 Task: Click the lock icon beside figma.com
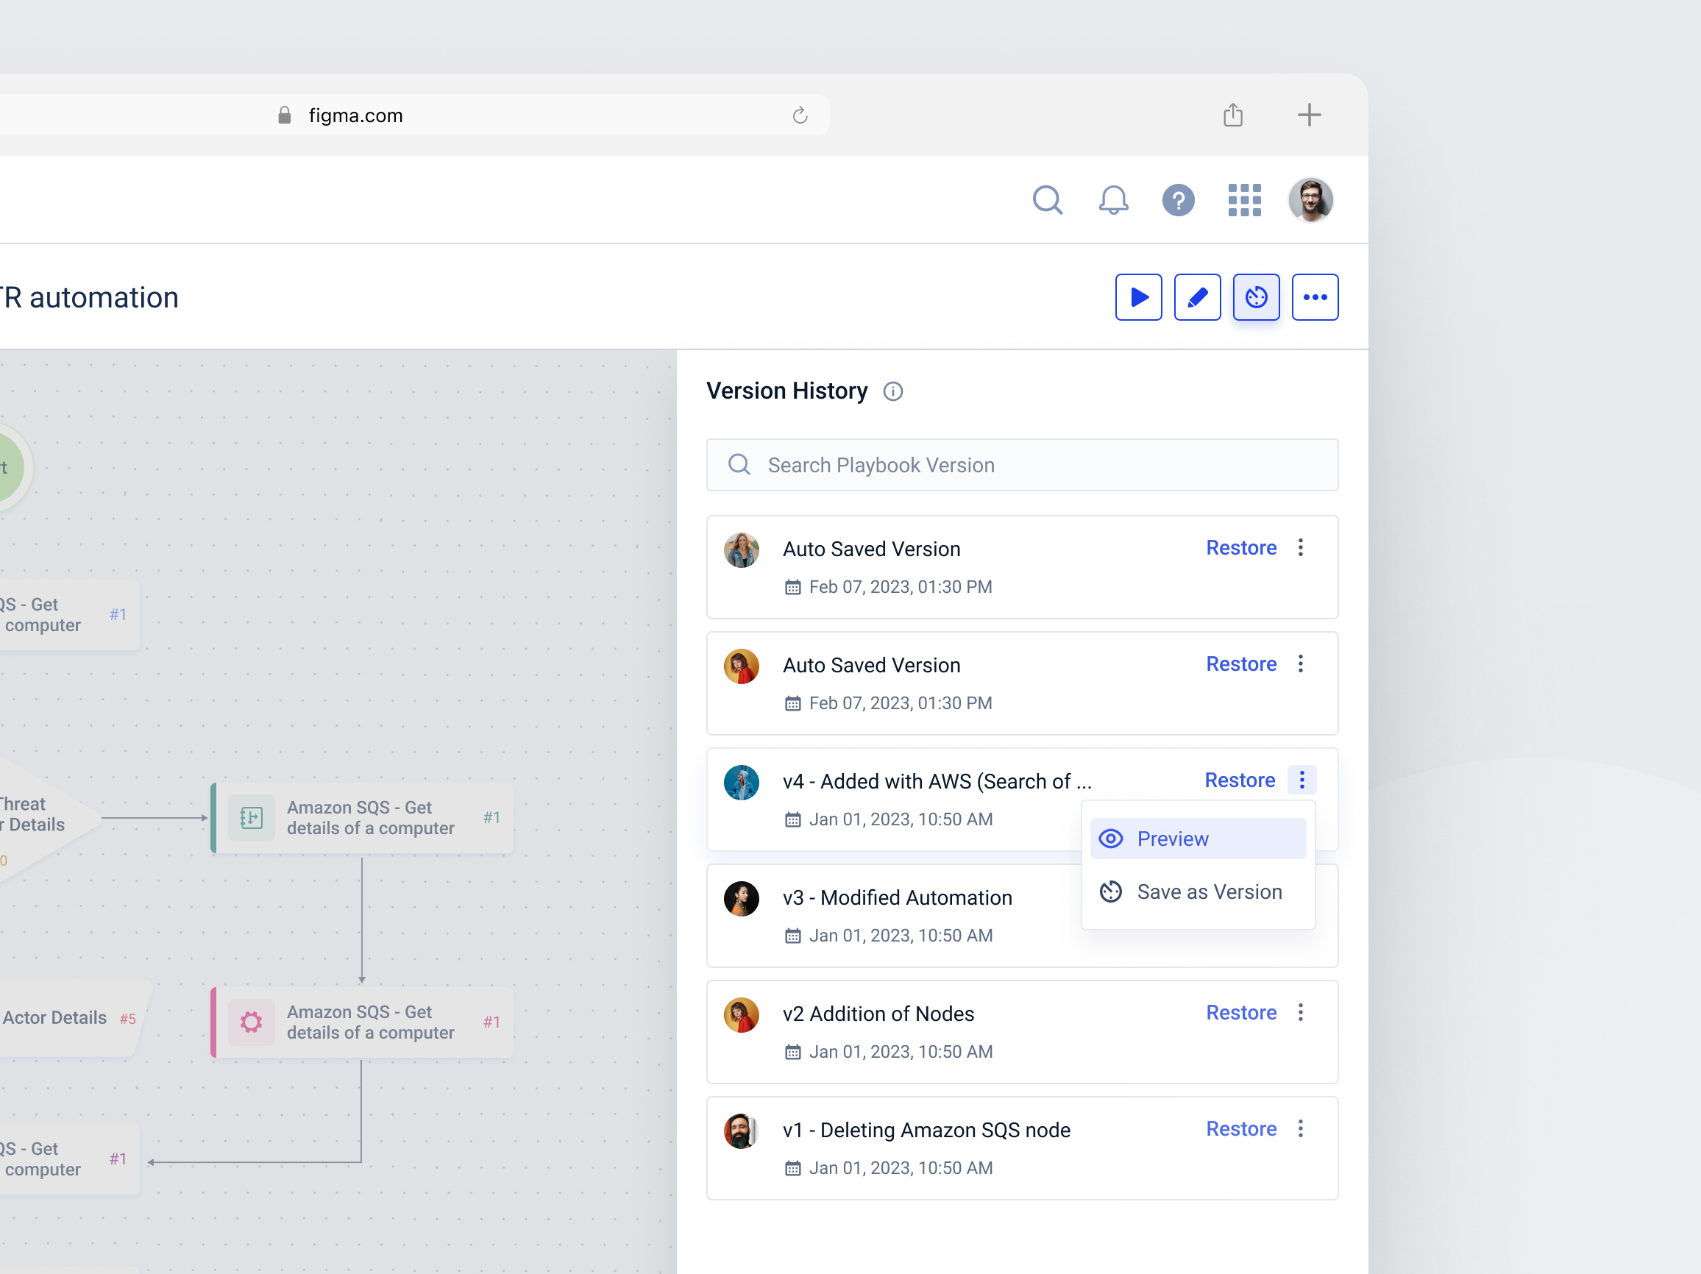[285, 115]
